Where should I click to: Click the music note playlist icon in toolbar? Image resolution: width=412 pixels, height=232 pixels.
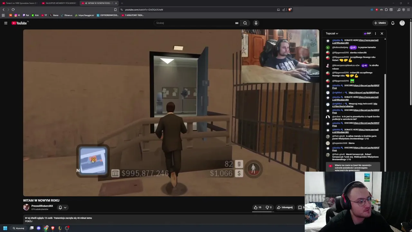399,10
